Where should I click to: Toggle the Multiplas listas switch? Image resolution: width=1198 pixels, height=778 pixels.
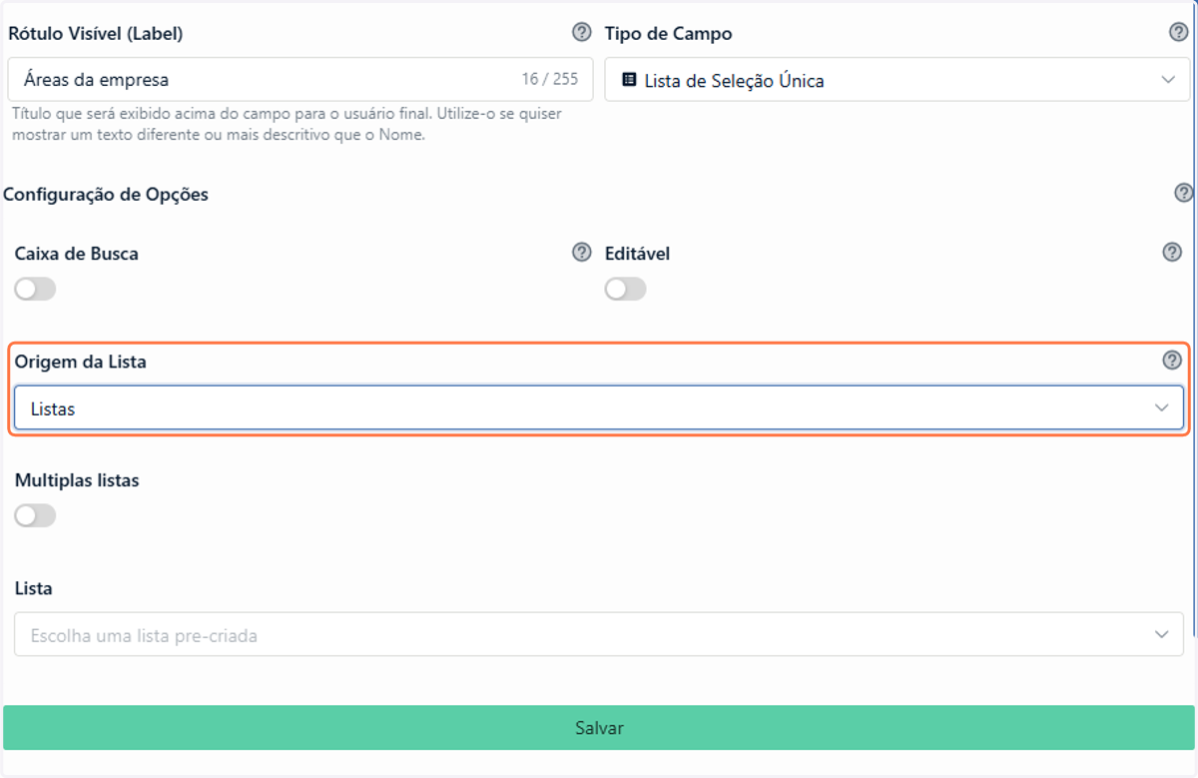click(x=35, y=515)
